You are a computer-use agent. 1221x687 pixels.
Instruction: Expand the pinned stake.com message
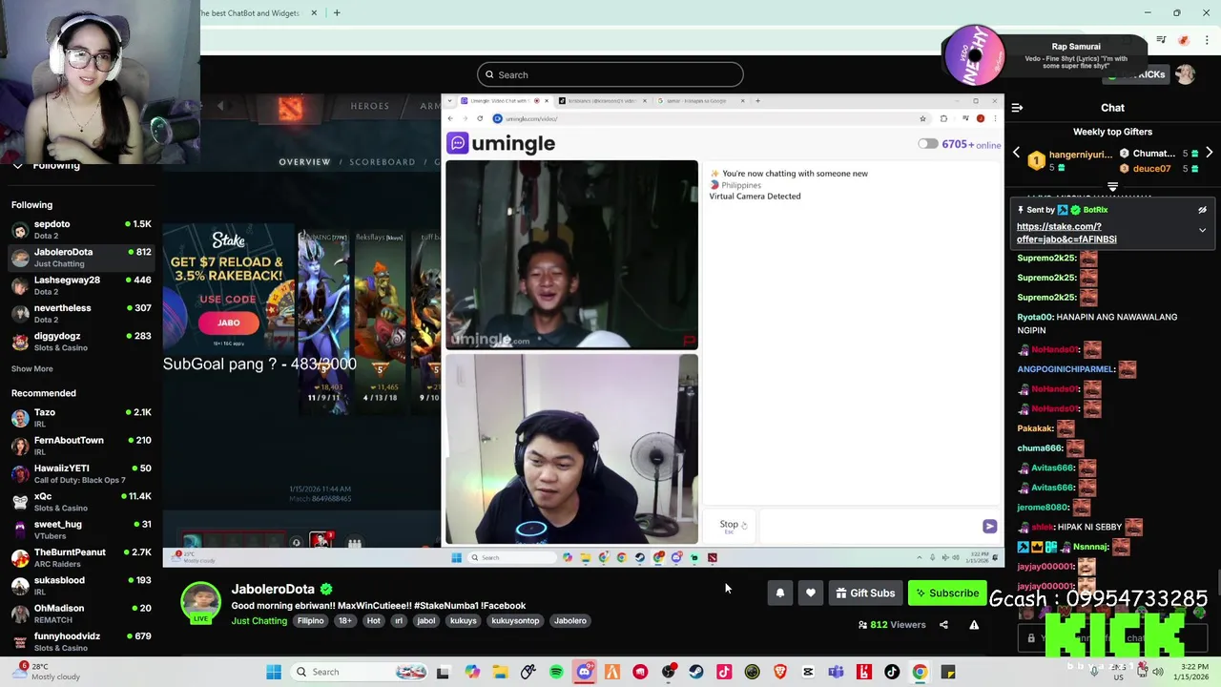pyautogui.click(x=1202, y=230)
